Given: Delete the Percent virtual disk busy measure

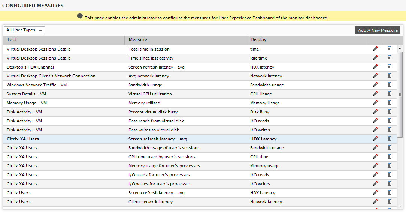Looking at the screenshot, I should click(389, 112).
